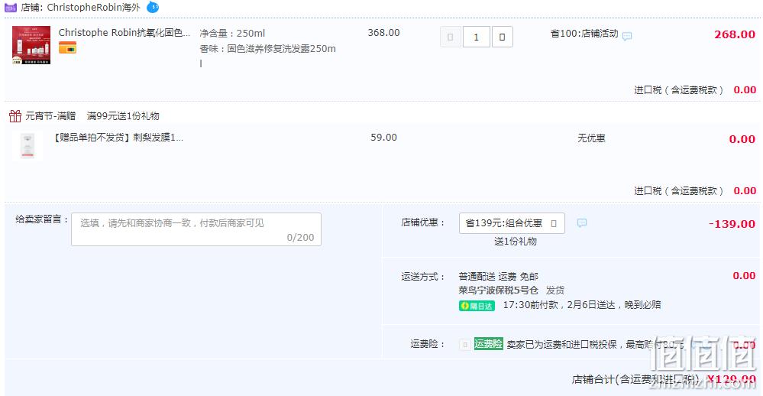
Task: Click the 368.00 original unit price
Action: coord(383,33)
